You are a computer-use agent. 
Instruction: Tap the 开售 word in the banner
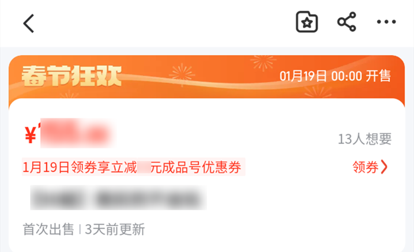tap(378, 76)
